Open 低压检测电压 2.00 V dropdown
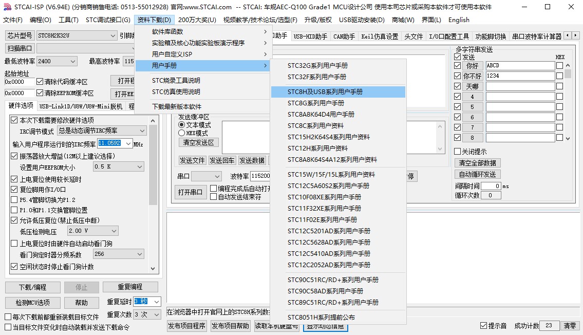This screenshot has width=583, height=335. pos(92,231)
